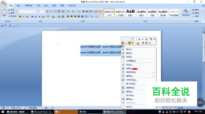
Task: Select the Heading 1 style
Action: [131, 13]
